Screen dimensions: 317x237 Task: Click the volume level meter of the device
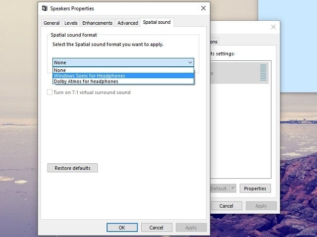coord(263,73)
